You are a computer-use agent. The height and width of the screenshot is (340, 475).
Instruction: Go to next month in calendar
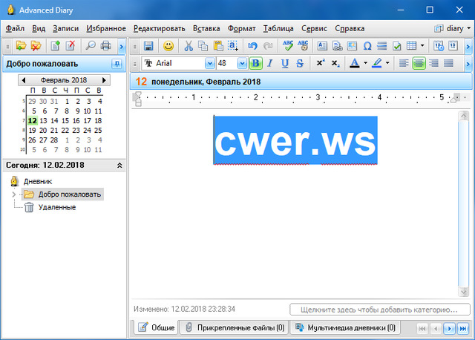[104, 80]
